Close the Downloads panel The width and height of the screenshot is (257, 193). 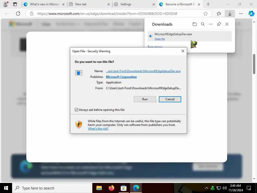227,24
